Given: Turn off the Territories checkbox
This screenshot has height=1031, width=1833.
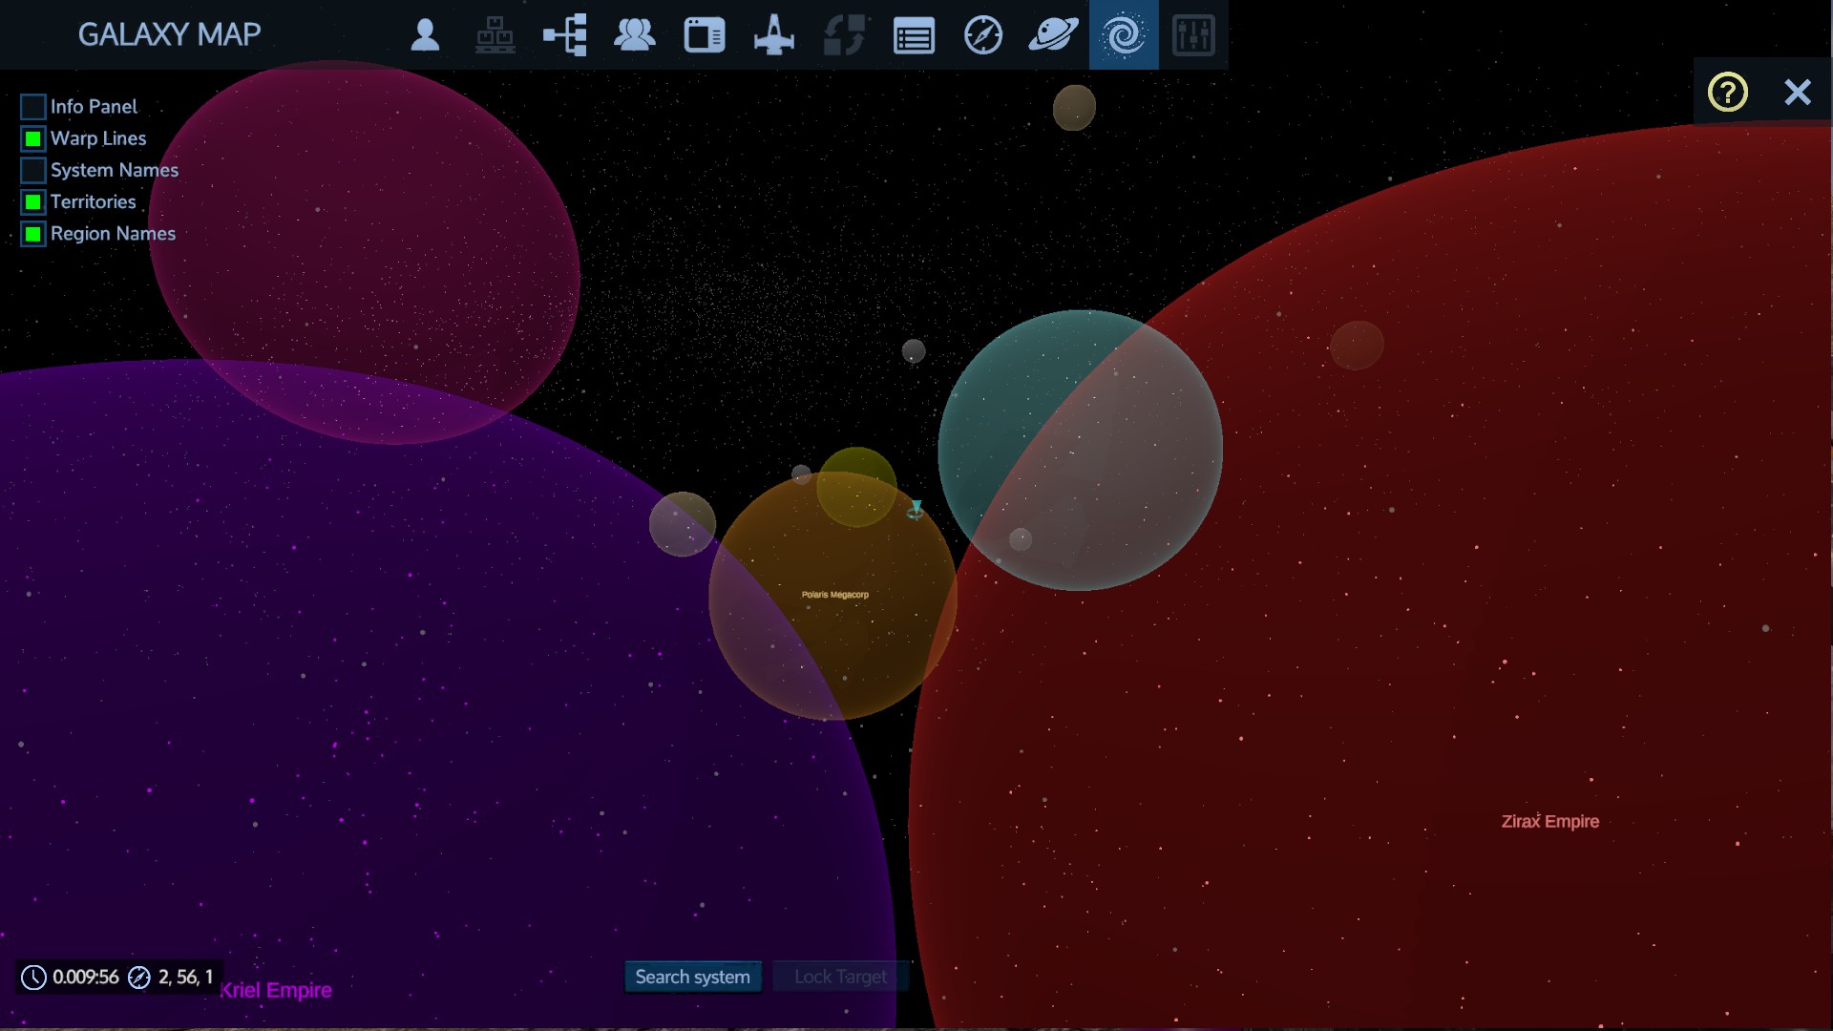Looking at the screenshot, I should pyautogui.click(x=33, y=202).
